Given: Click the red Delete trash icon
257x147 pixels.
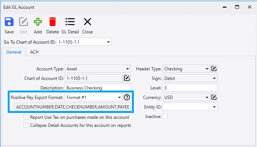Looking at the screenshot, I should pos(53,22).
